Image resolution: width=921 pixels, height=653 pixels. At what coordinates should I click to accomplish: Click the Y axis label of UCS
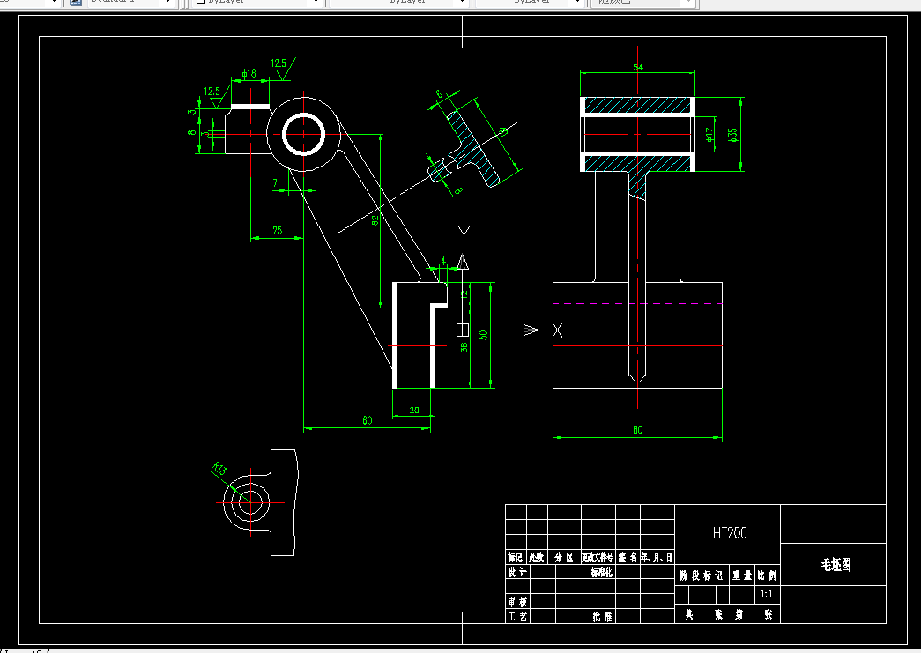[x=464, y=234]
